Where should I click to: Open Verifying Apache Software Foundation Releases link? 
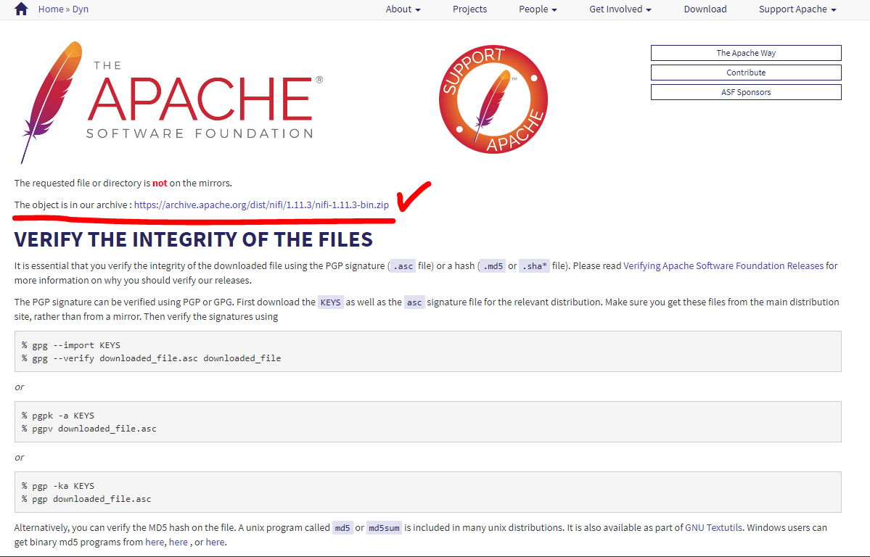pyautogui.click(x=723, y=265)
